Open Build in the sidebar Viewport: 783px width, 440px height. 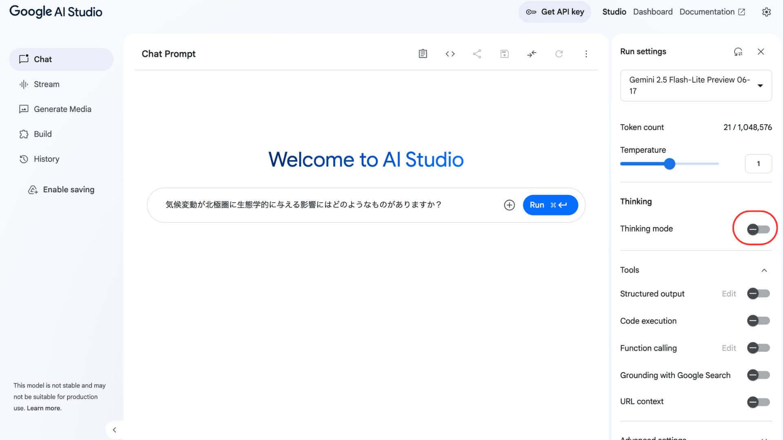pos(61,134)
